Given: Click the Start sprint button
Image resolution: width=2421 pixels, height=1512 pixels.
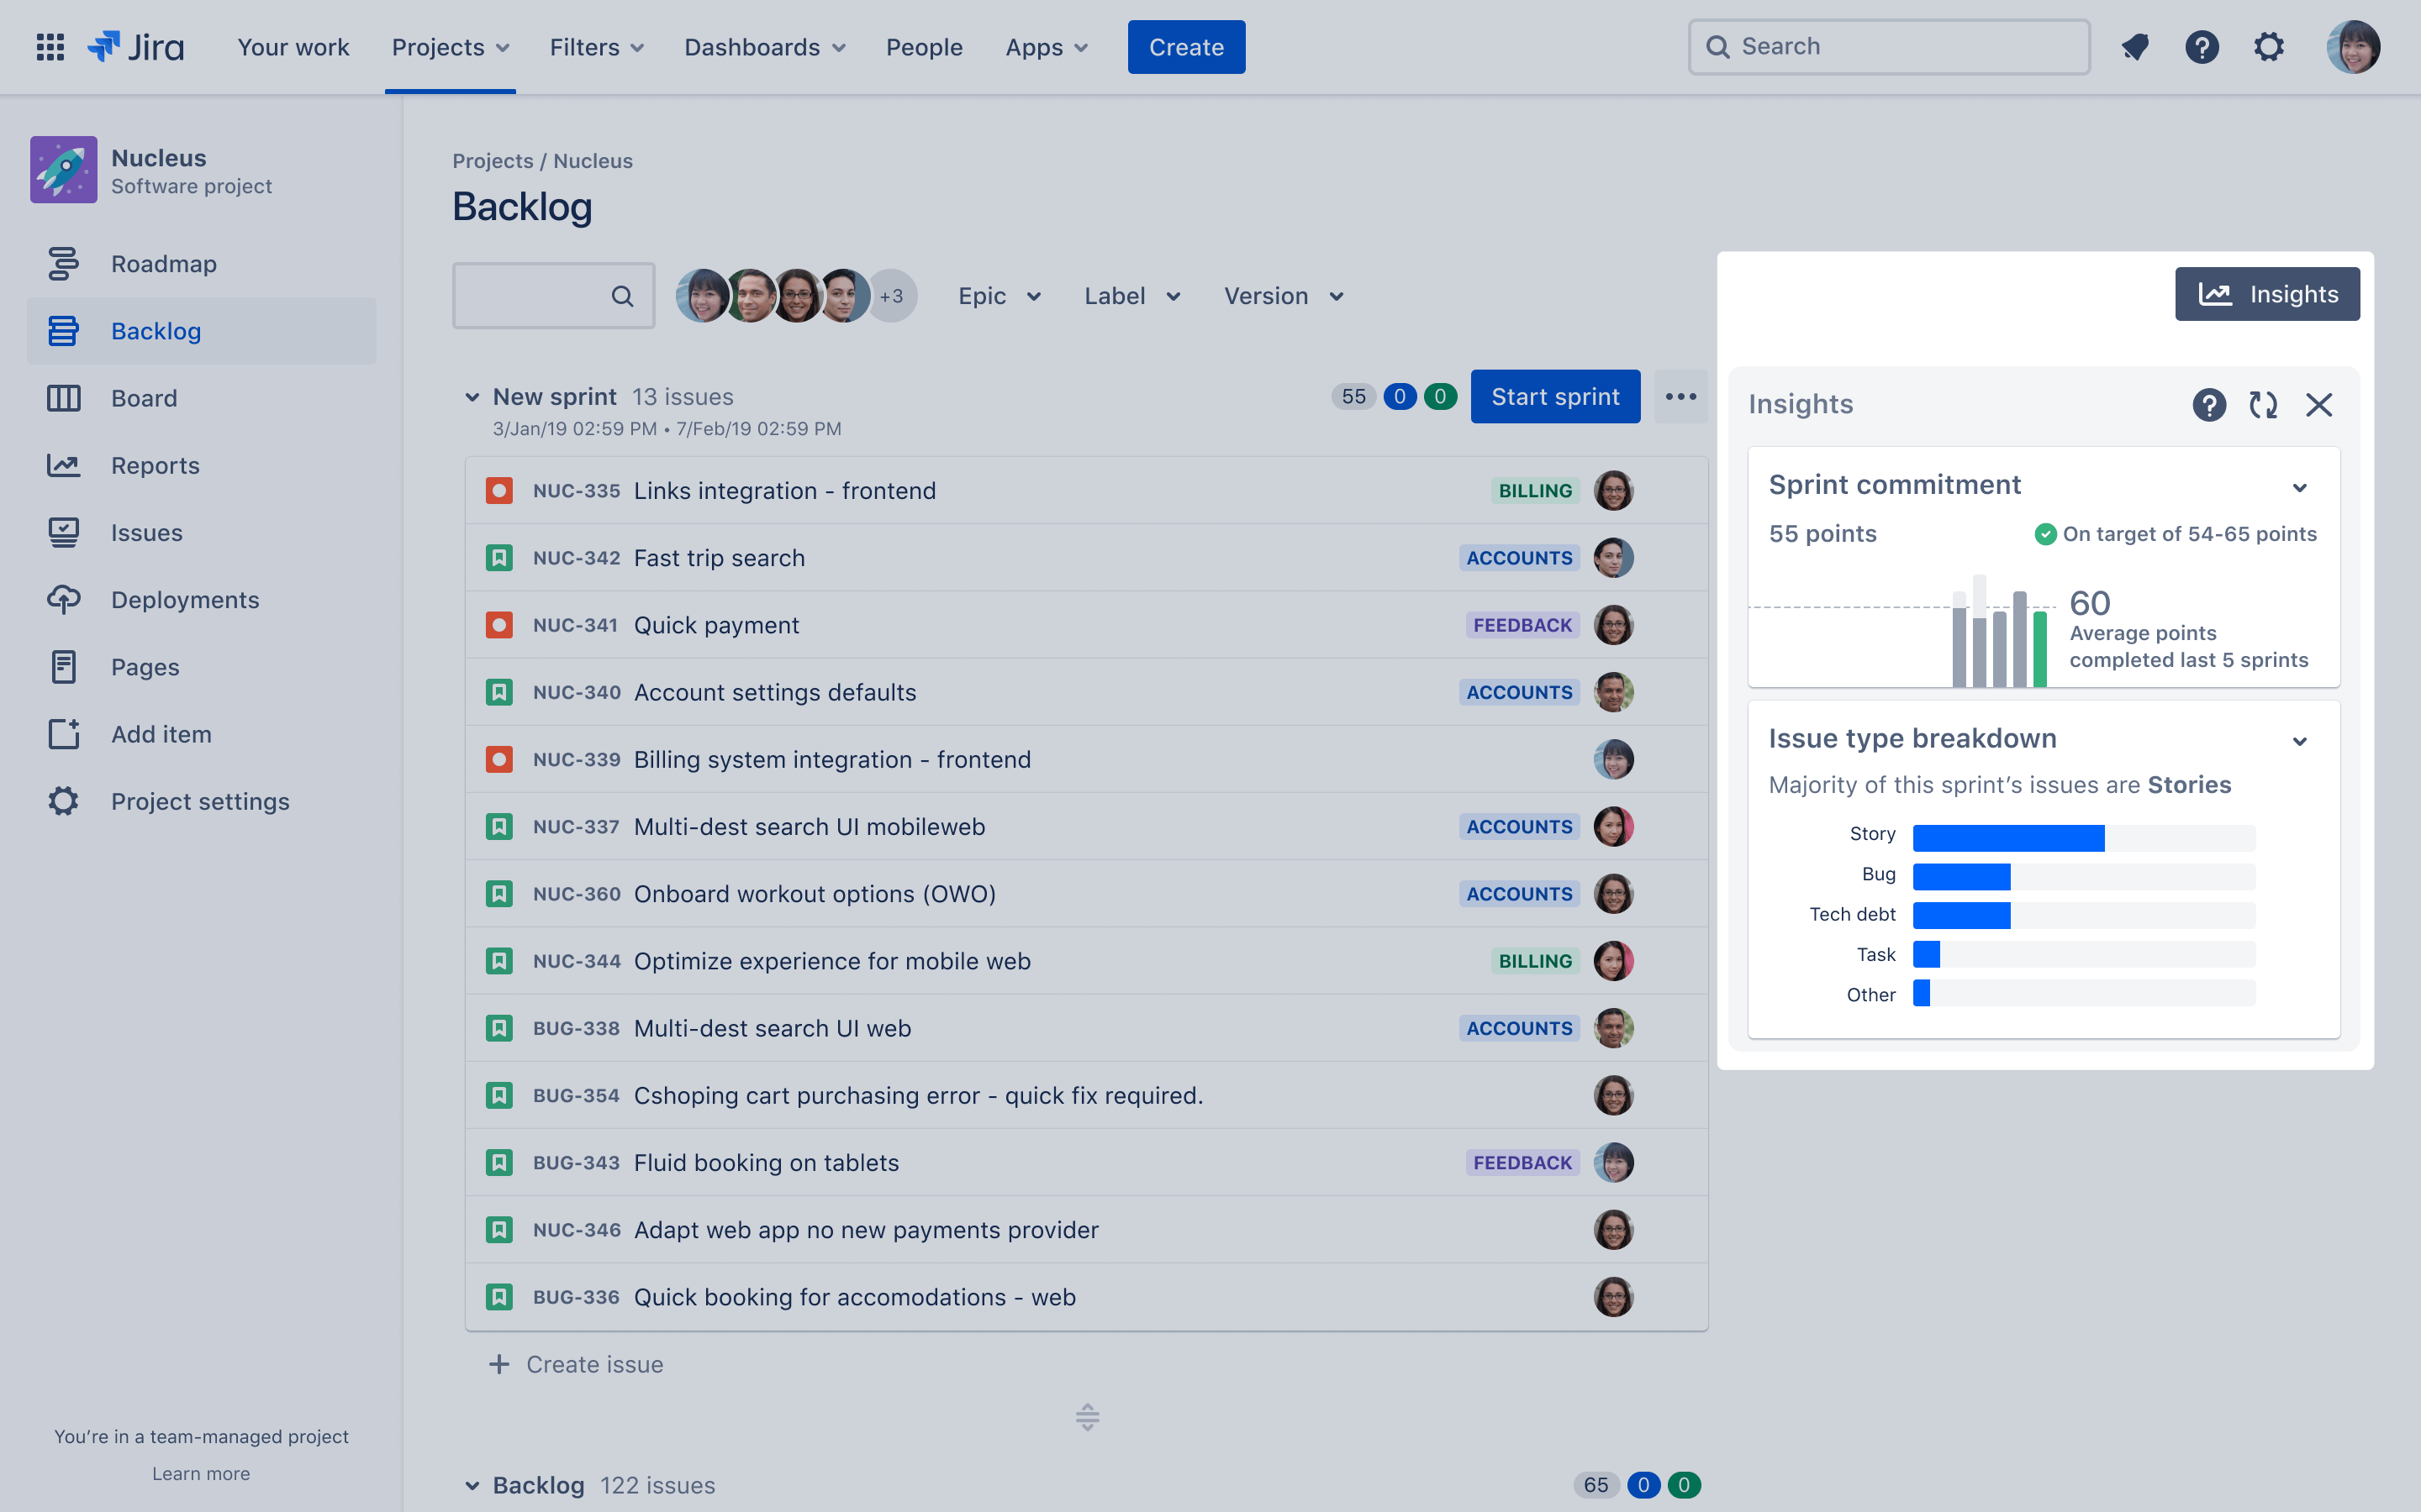Looking at the screenshot, I should (1553, 396).
